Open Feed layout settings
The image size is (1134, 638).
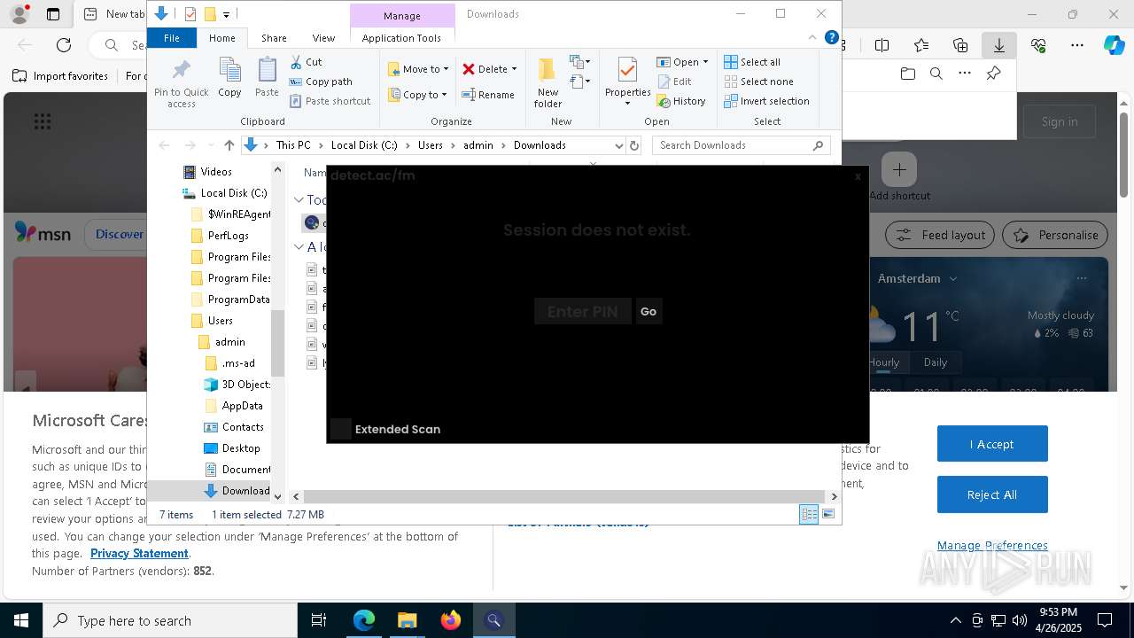pyautogui.click(x=941, y=235)
